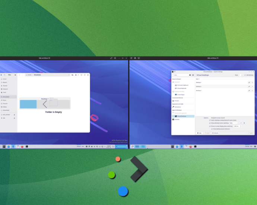This screenshot has height=205, width=257.
Task: Click the blue info icon beside Slide
Action: point(244,123)
